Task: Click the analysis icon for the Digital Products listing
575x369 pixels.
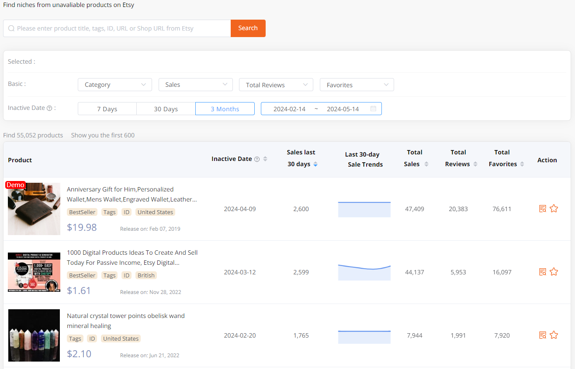Action: point(542,271)
